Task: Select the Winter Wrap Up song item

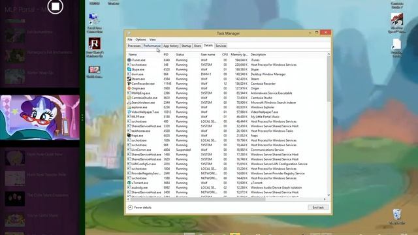Action: point(40,76)
